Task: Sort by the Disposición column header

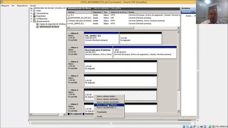Action: [97, 12]
